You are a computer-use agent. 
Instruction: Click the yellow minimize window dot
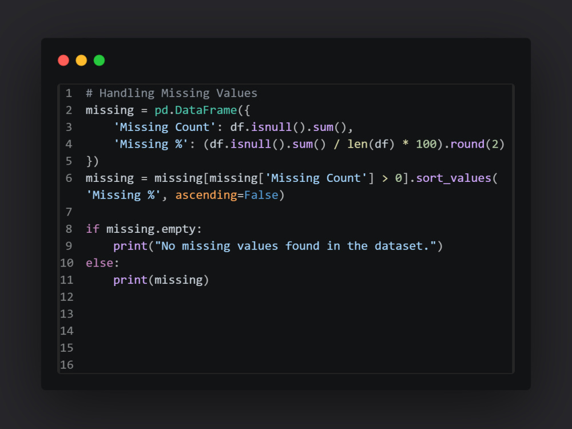point(81,60)
